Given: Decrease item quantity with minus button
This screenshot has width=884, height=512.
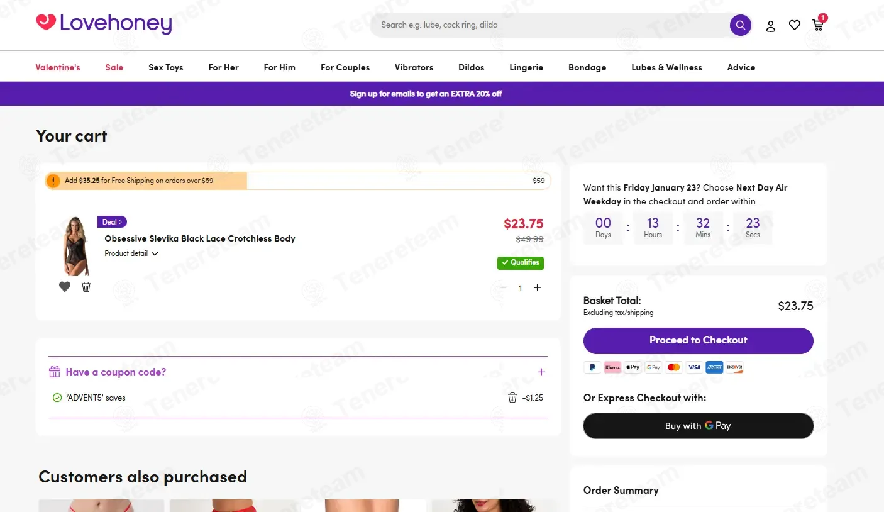Looking at the screenshot, I should pos(503,287).
